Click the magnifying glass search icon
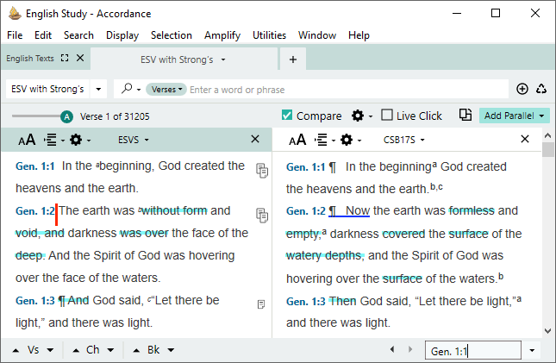This screenshot has width=556, height=363. coord(128,89)
